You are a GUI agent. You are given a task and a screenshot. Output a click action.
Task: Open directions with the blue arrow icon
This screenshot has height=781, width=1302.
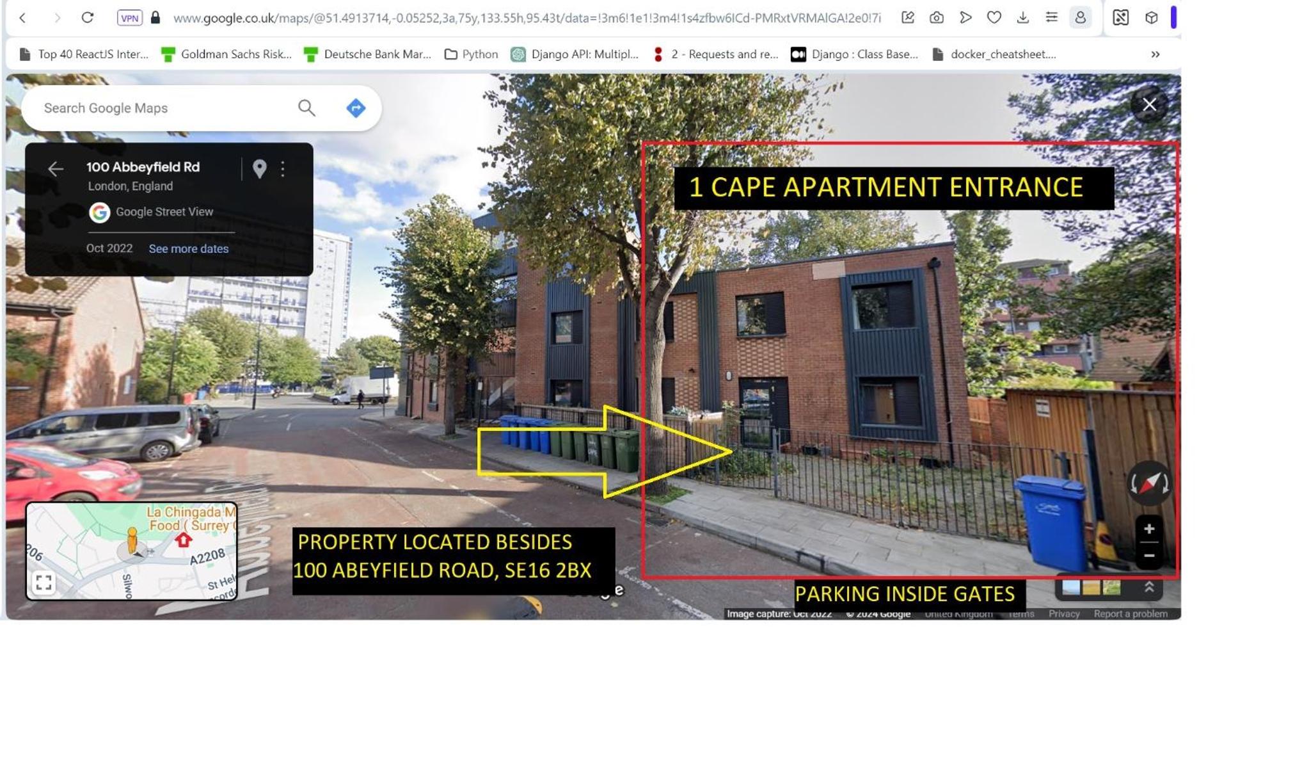(x=356, y=108)
